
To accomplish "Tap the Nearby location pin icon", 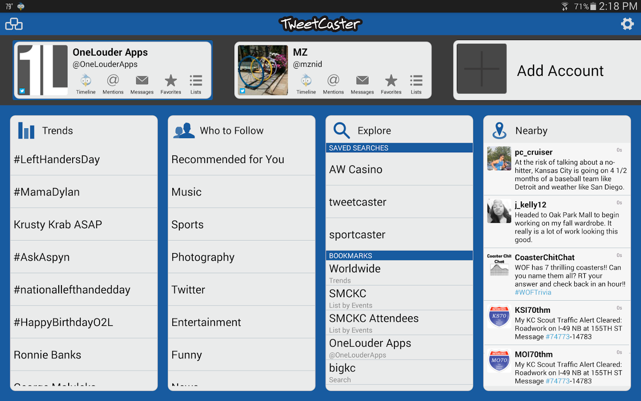I will tap(499, 131).
